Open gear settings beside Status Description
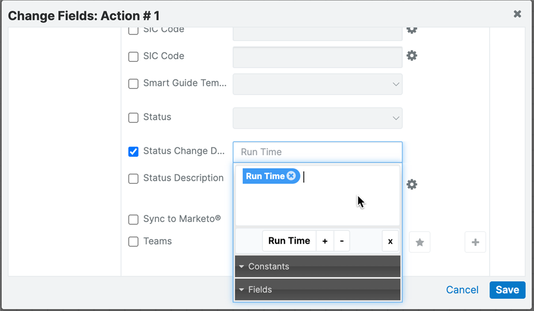This screenshot has width=534, height=311. tap(412, 185)
